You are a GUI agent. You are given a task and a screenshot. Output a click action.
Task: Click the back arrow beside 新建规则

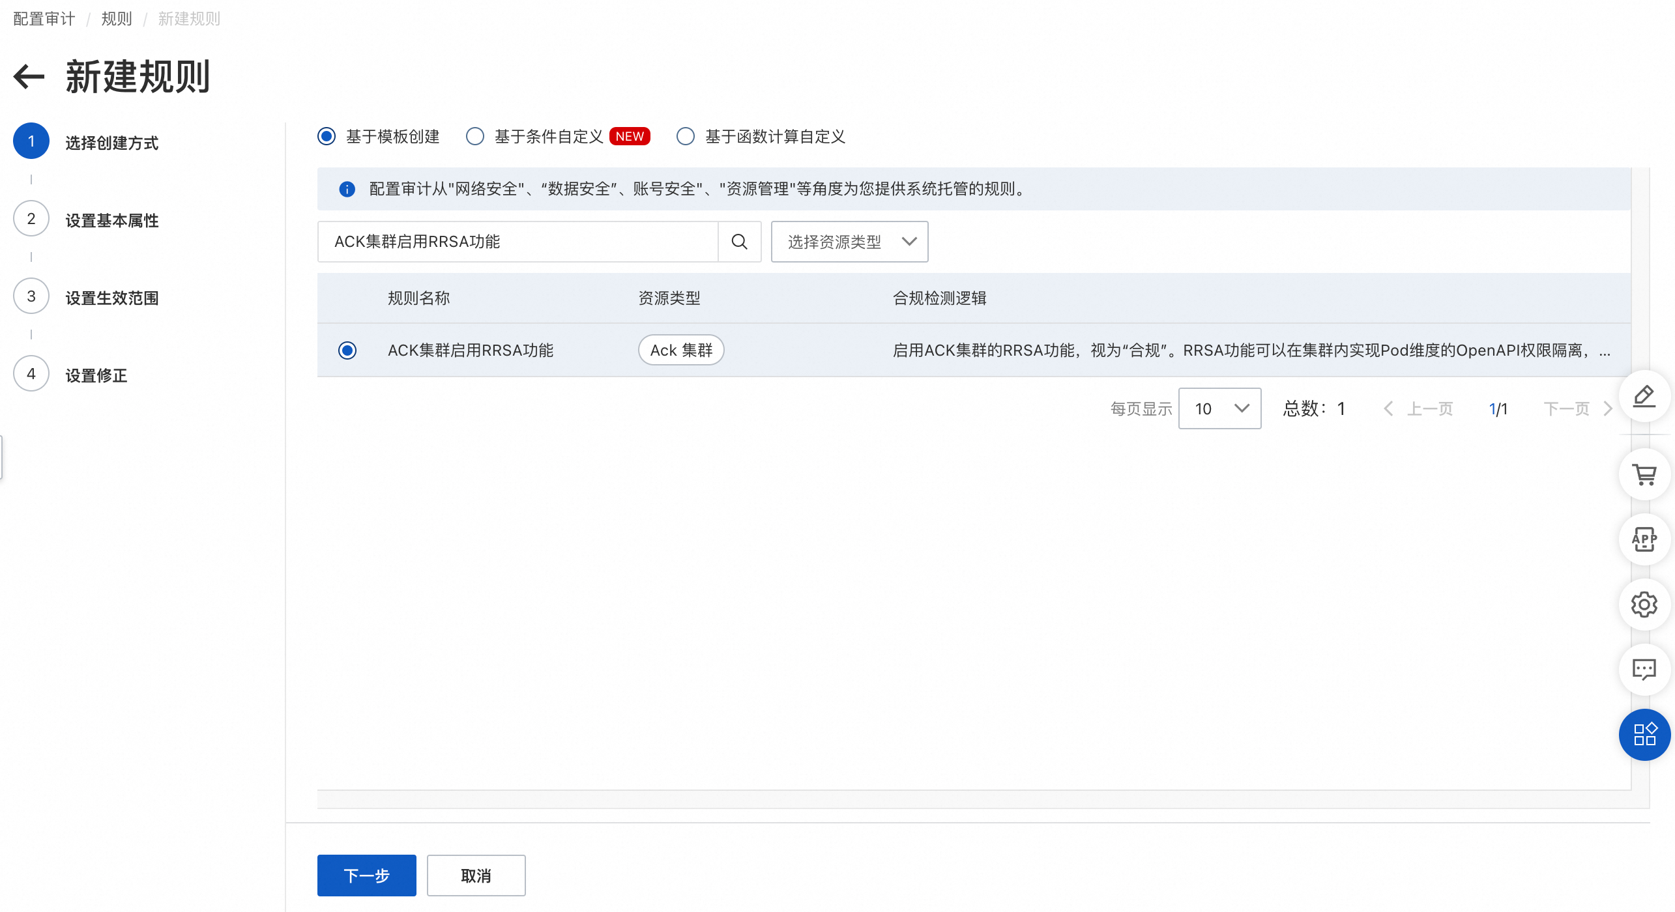click(29, 76)
